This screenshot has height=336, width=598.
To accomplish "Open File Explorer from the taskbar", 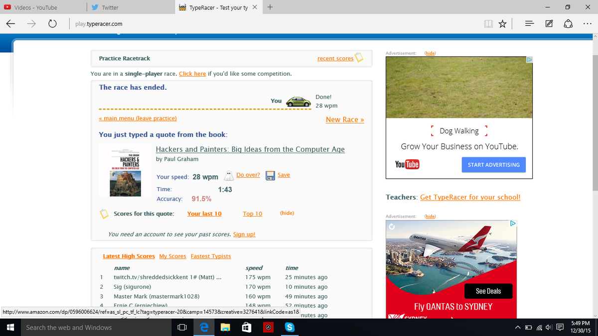I will (x=225, y=328).
